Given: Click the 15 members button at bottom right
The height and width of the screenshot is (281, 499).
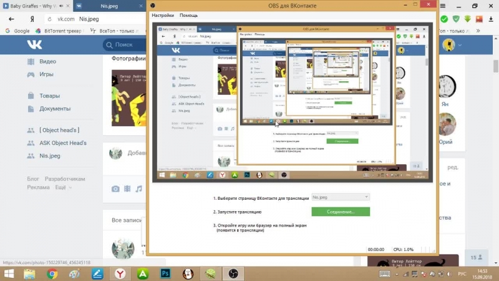Looking at the screenshot, I should [x=477, y=257].
